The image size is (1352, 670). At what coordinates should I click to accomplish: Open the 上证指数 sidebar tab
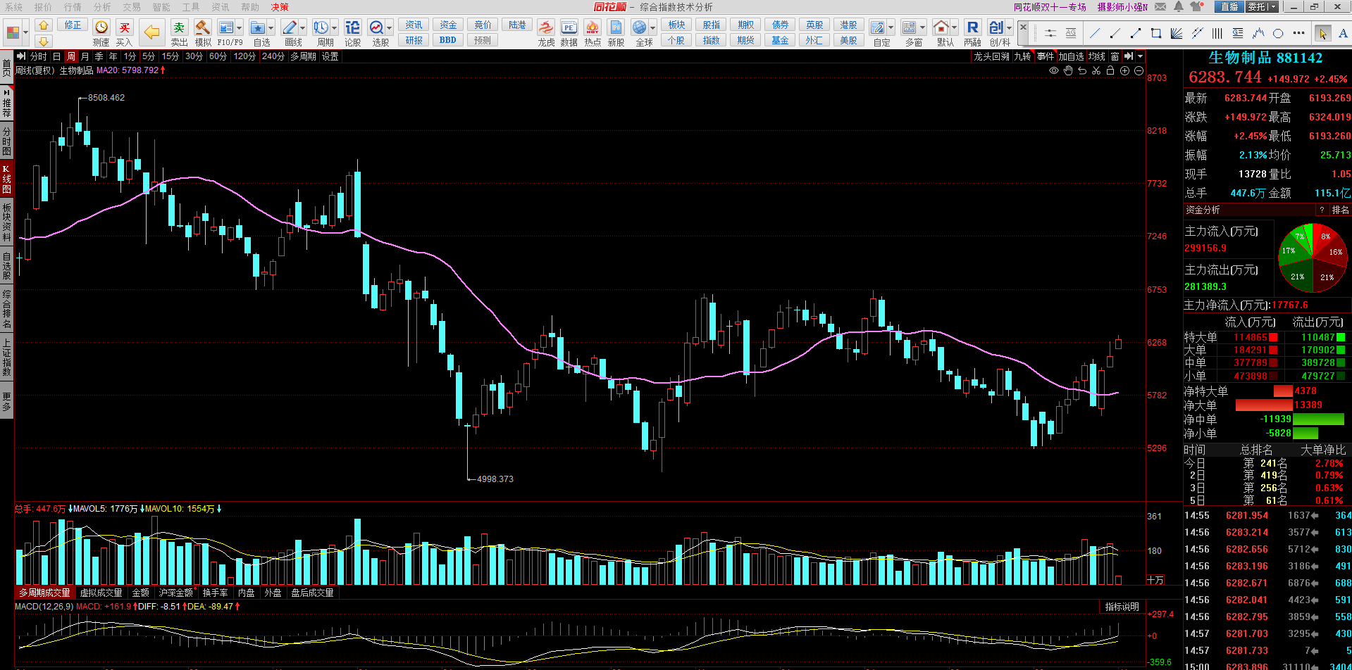tap(6, 357)
